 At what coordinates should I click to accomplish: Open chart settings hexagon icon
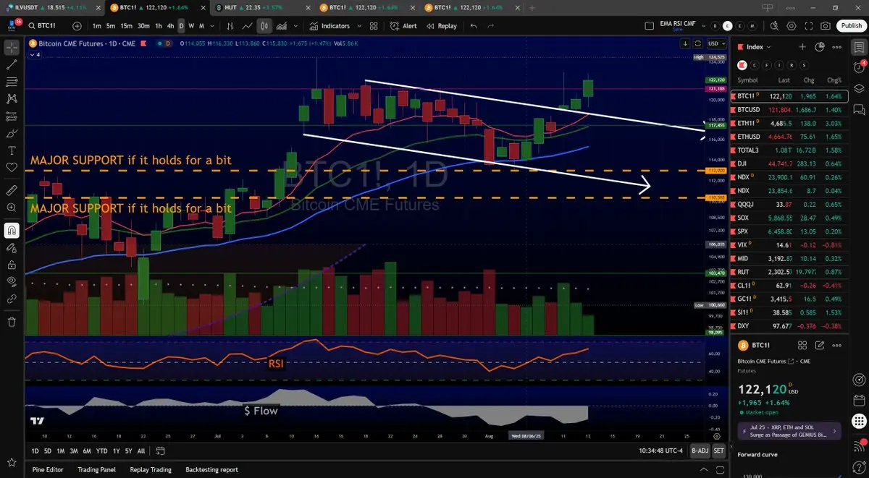coord(792,26)
